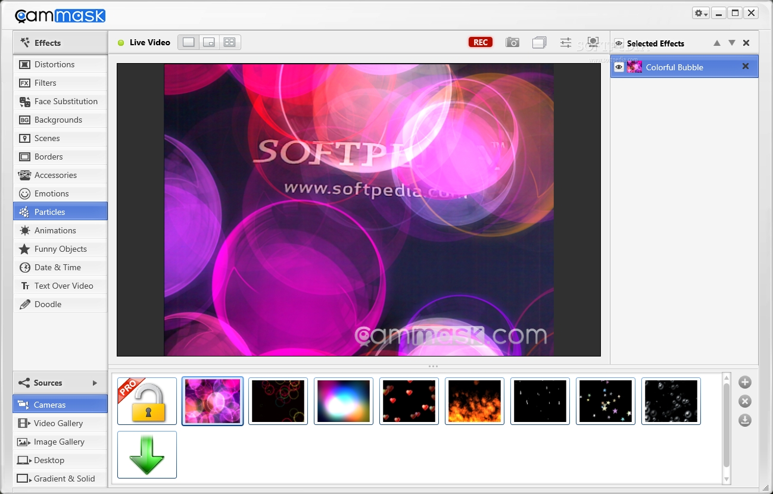
Task: Switch to single-view video layout
Action: click(188, 42)
